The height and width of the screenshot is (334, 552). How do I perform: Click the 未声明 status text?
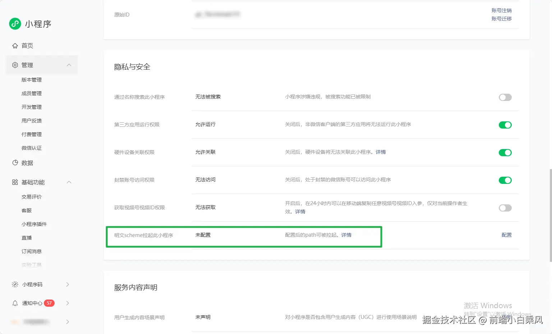pyautogui.click(x=203, y=317)
